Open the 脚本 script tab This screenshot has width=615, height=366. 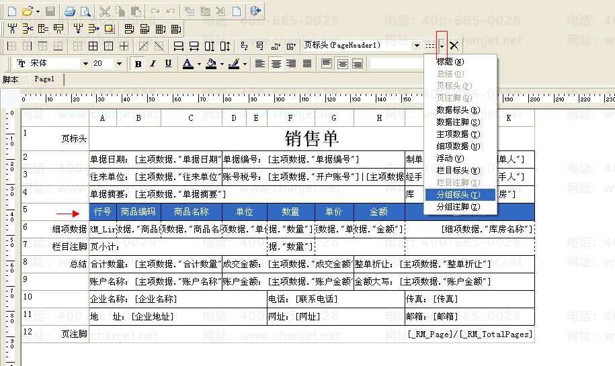point(11,79)
